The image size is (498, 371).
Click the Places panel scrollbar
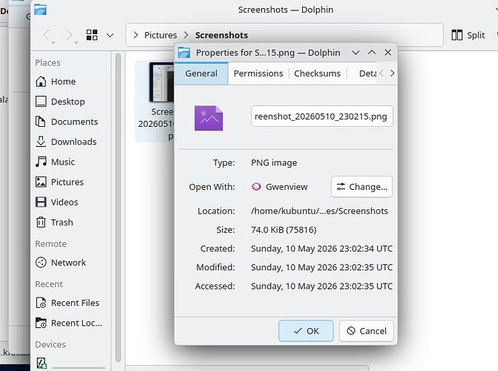coord(118,208)
